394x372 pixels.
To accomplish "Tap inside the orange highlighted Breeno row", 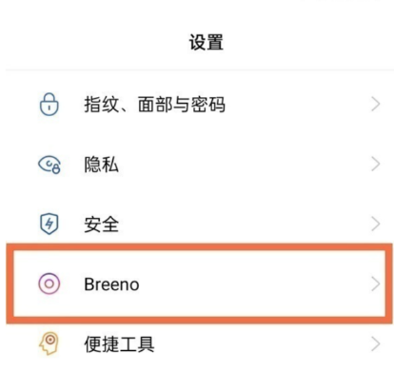I will [x=199, y=284].
